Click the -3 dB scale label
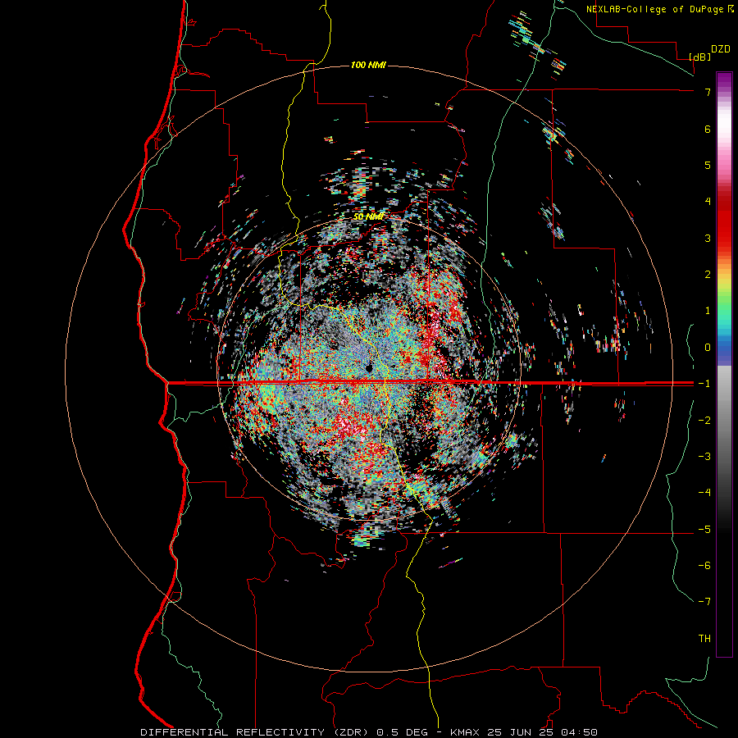The height and width of the screenshot is (738, 738). coord(704,457)
